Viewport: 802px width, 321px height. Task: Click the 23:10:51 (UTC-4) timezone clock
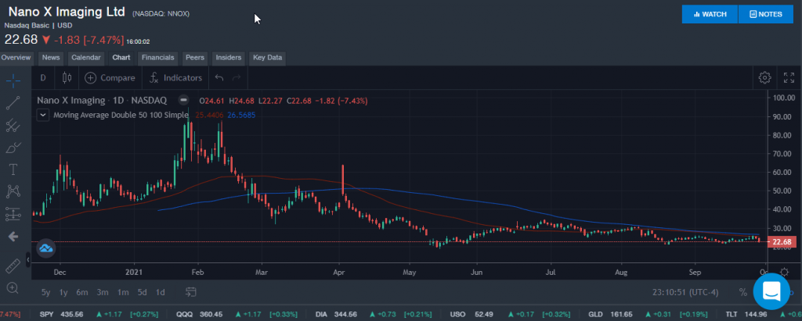(x=685, y=292)
